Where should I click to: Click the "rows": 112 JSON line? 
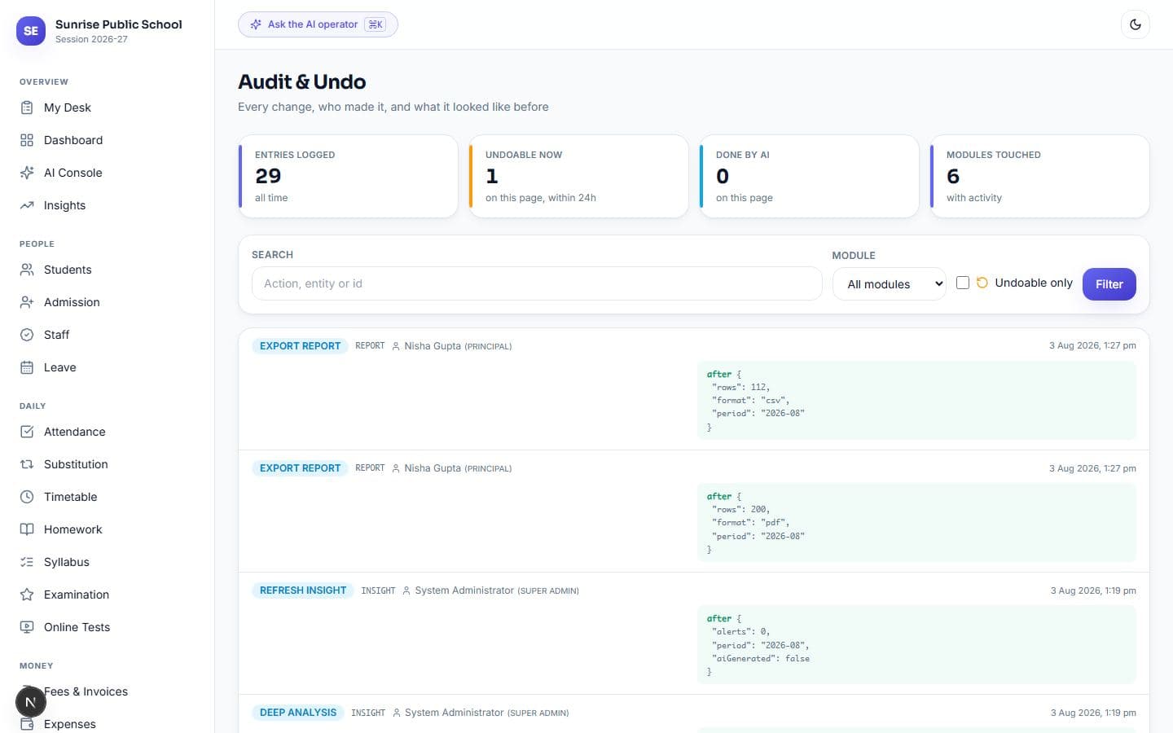click(740, 388)
